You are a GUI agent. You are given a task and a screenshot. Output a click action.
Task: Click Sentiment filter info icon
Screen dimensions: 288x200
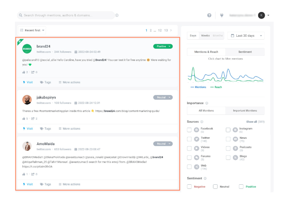(x=205, y=179)
